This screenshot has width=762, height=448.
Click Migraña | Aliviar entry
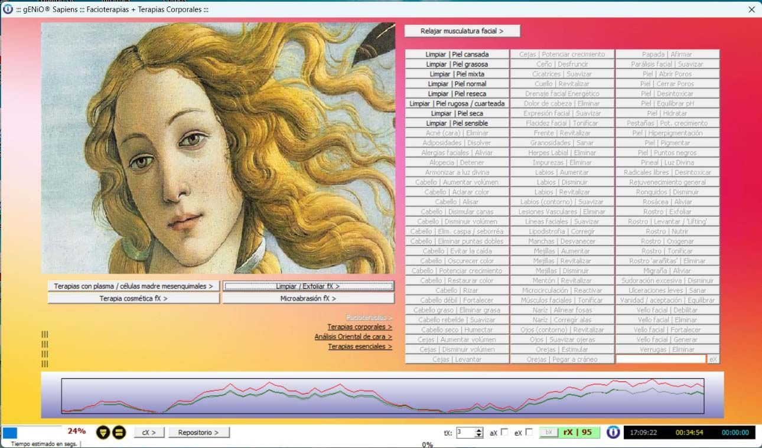click(667, 270)
